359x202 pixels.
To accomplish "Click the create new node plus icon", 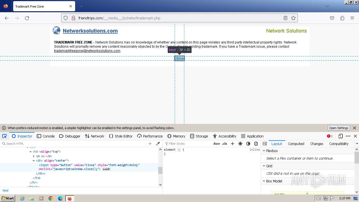I will 150,144.
